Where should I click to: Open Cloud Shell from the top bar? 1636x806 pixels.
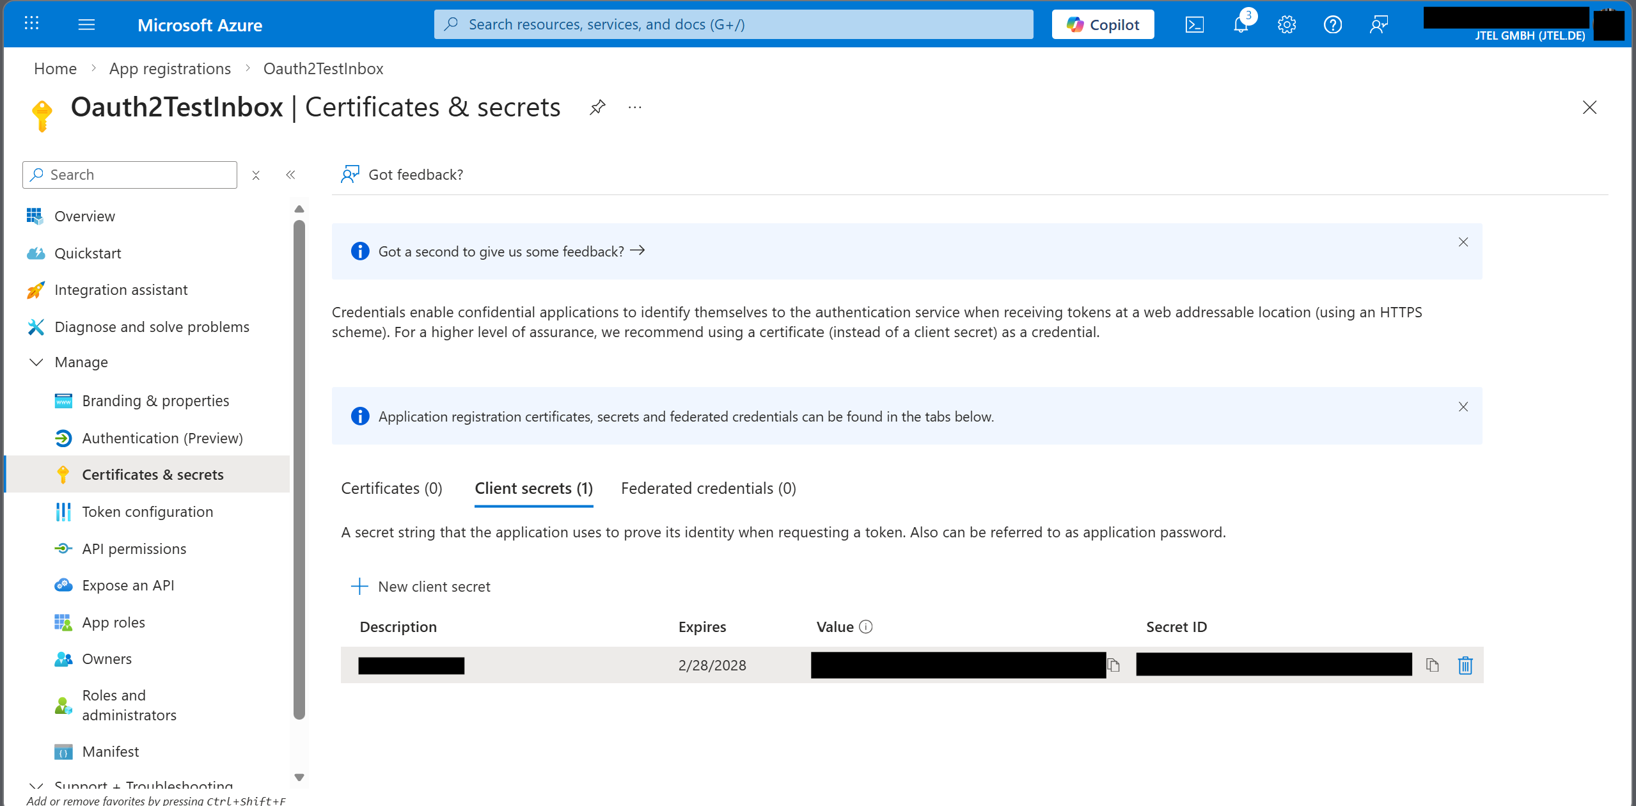tap(1194, 25)
